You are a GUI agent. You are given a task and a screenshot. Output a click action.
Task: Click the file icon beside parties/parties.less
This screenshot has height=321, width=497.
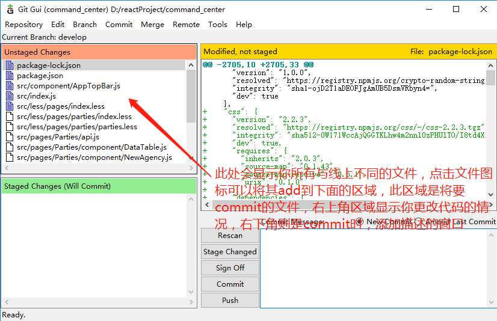pos(10,126)
